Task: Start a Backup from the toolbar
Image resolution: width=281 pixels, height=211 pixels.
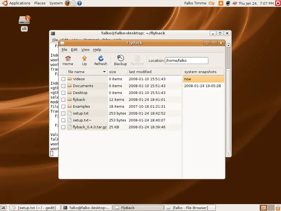Action: pos(120,58)
